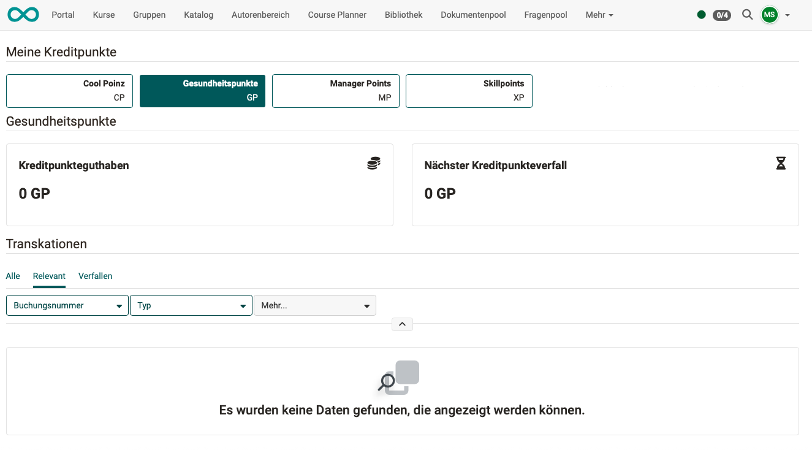
Task: Click the hourglass icon on Kreditpunkteverfall card
Action: pos(781,163)
